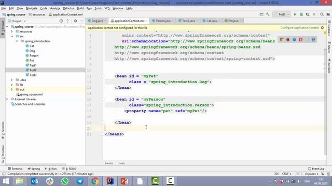The width and height of the screenshot is (332, 186).
Task: Open file in Edge browser icon
Action: click(313, 39)
